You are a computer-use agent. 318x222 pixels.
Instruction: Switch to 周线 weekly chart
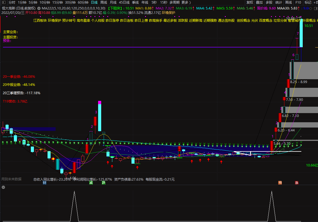(104, 3)
